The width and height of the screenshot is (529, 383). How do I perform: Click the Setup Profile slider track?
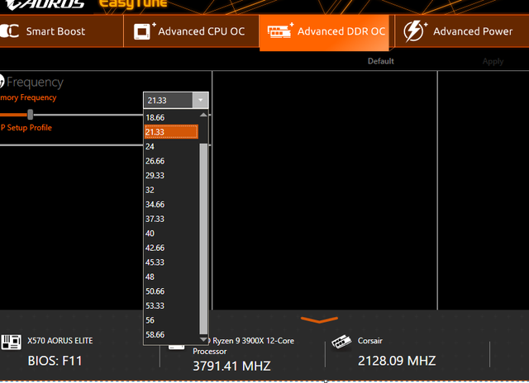[x=72, y=145]
